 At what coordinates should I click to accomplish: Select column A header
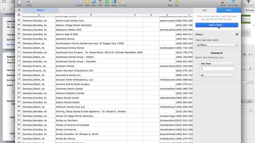pos(39,15)
